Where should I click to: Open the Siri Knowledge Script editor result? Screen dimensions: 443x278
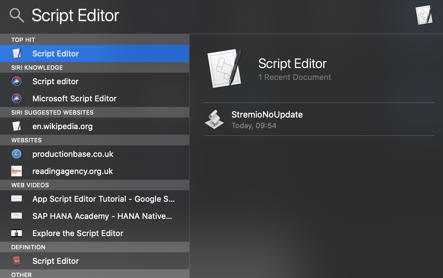tap(95, 81)
